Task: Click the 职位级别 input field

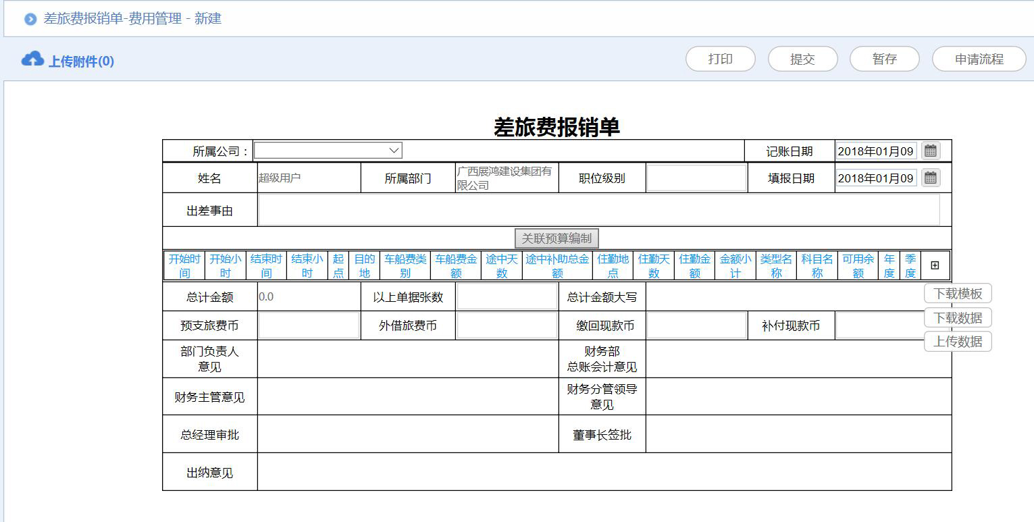Action: tap(696, 178)
